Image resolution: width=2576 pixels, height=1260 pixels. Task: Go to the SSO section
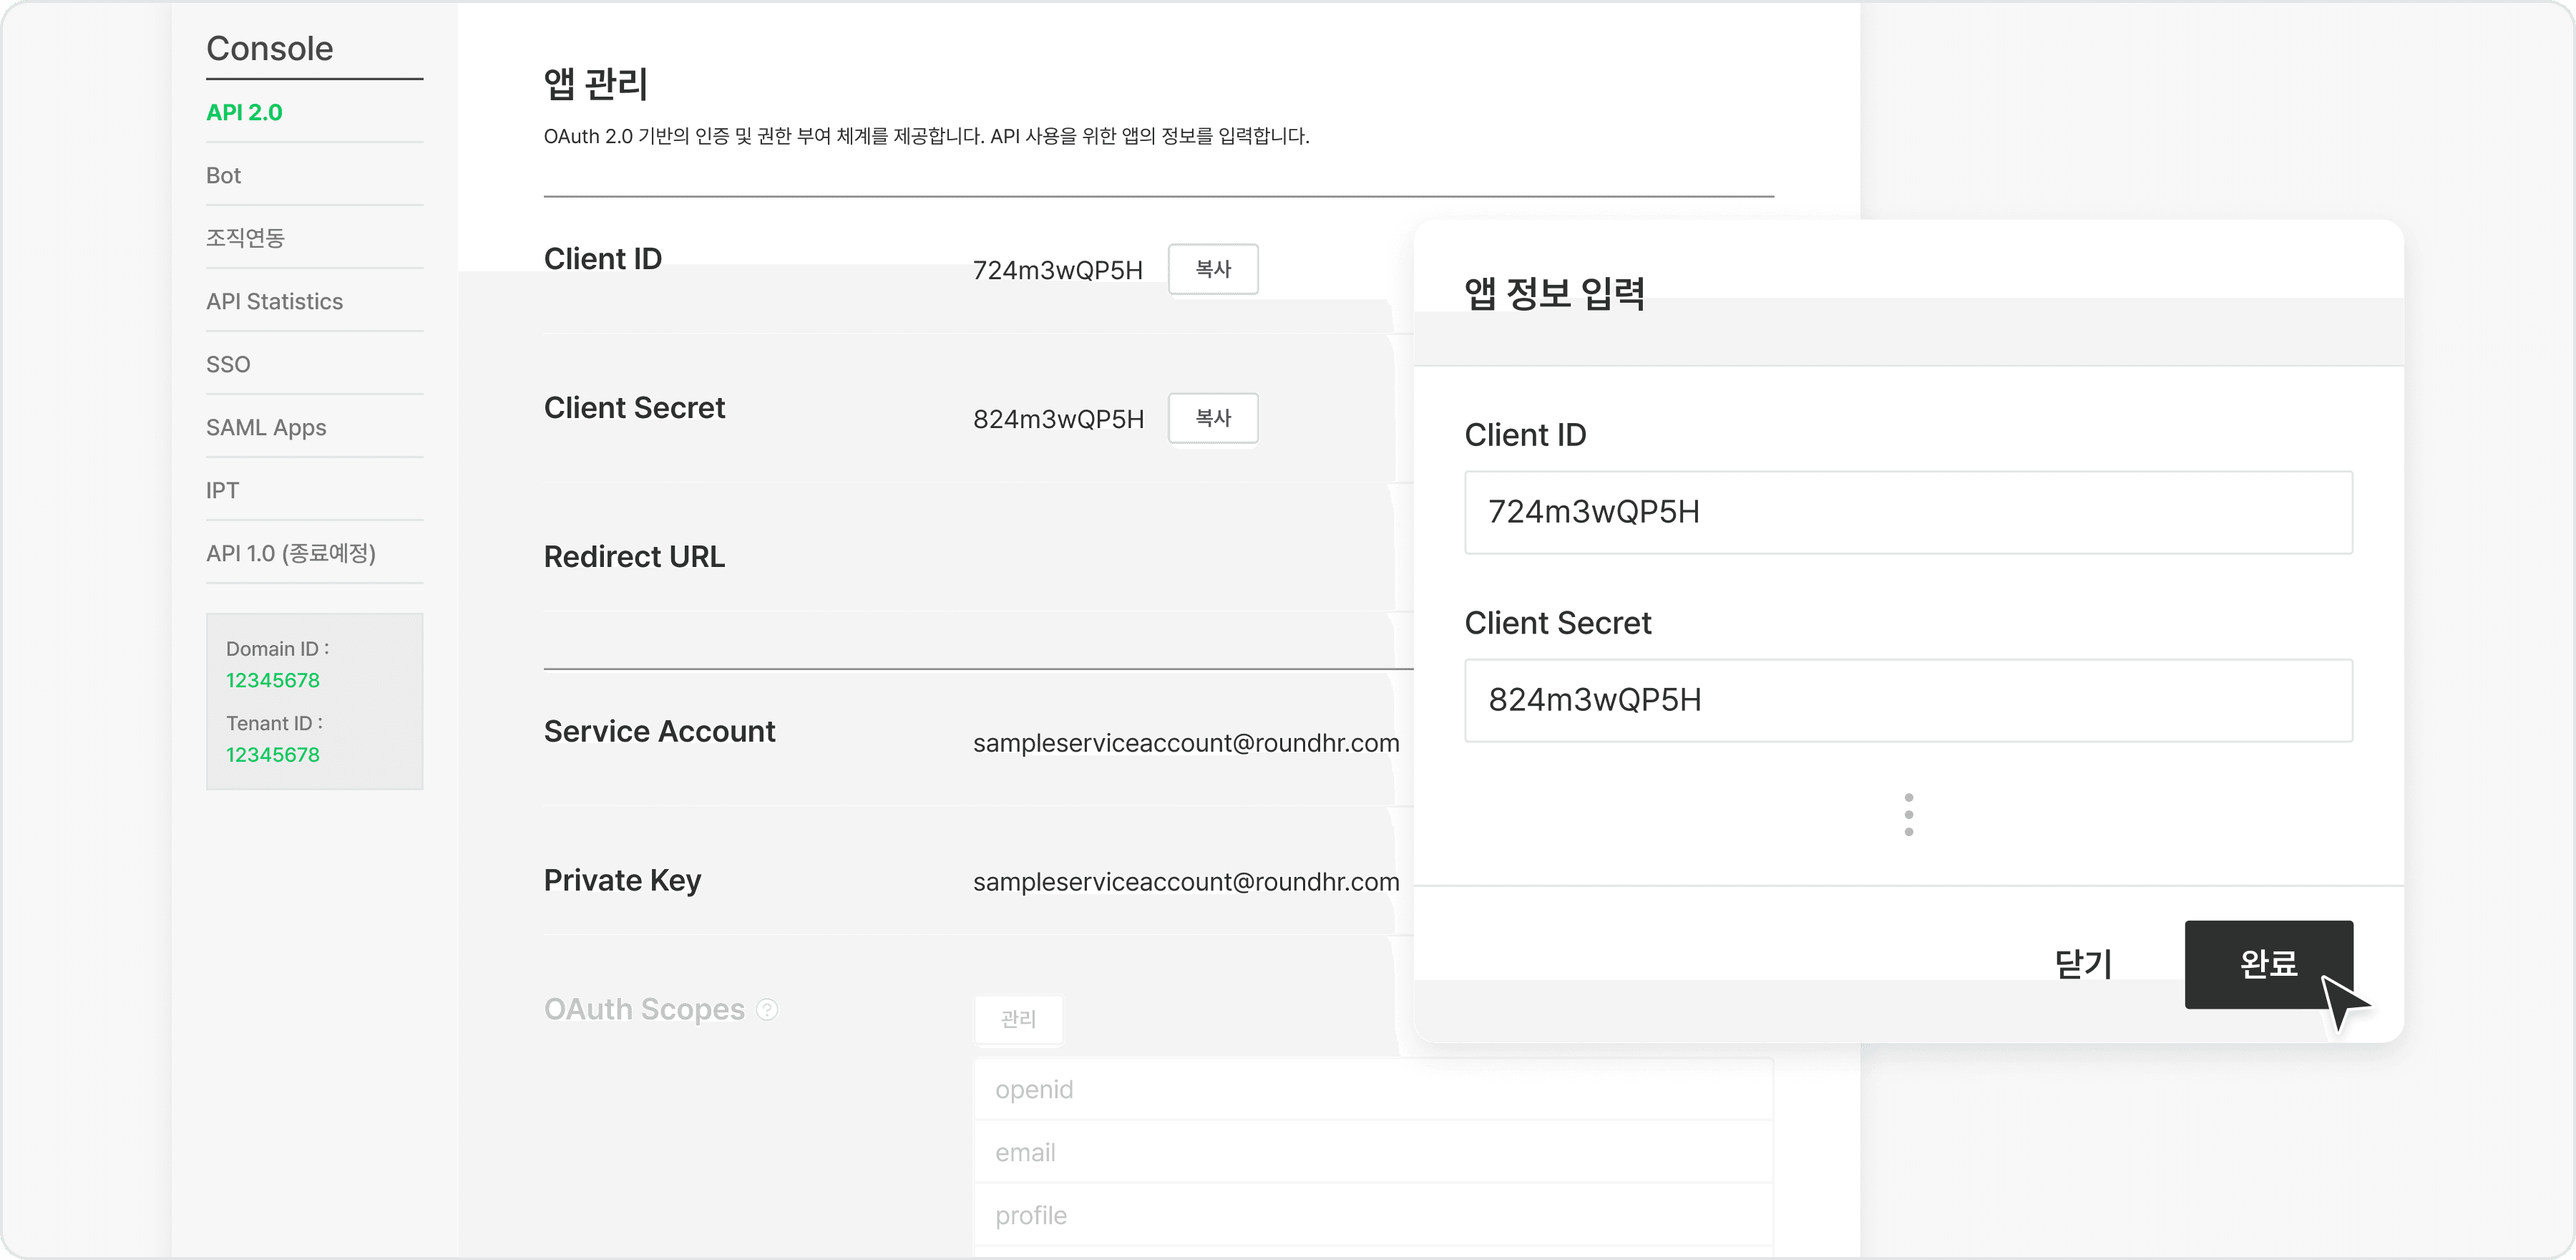click(228, 363)
